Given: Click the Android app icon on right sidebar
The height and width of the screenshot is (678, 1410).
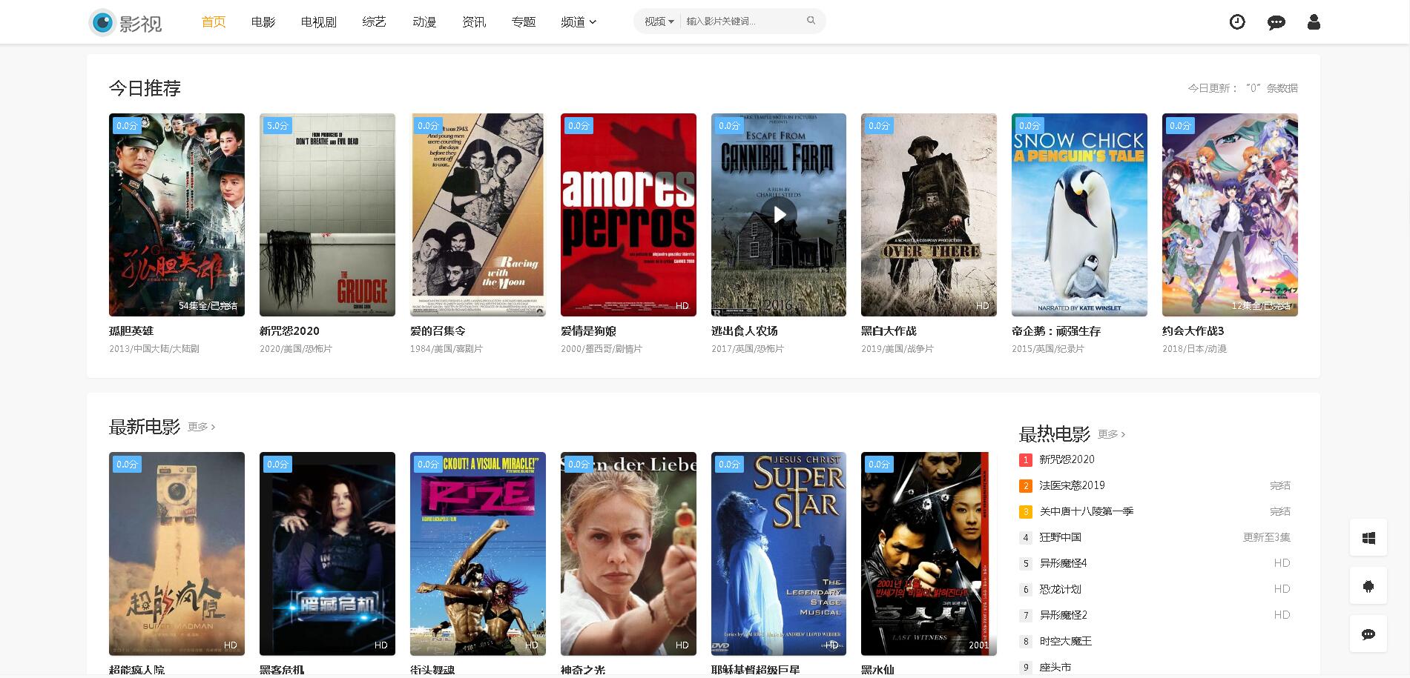Looking at the screenshot, I should coord(1368,586).
